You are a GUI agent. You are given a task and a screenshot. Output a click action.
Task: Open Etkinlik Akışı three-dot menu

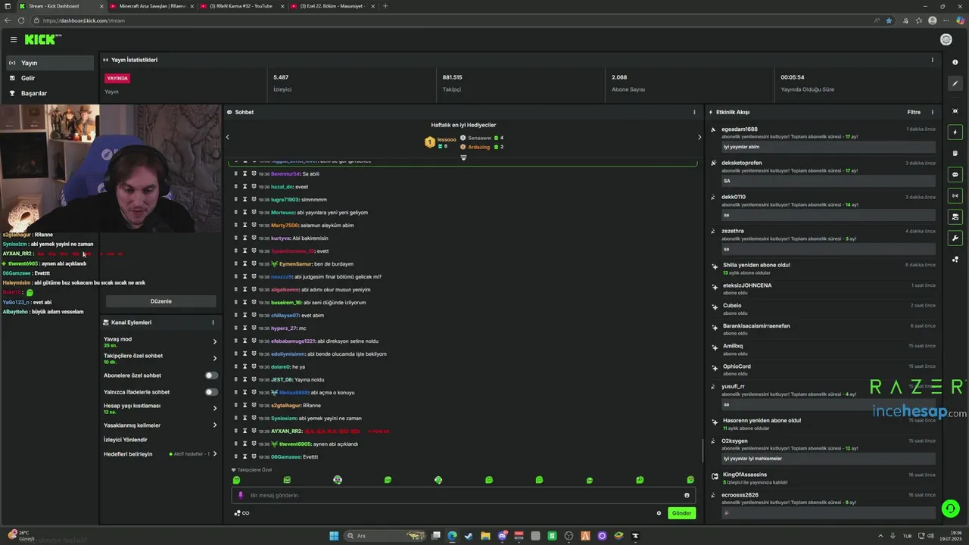[932, 112]
